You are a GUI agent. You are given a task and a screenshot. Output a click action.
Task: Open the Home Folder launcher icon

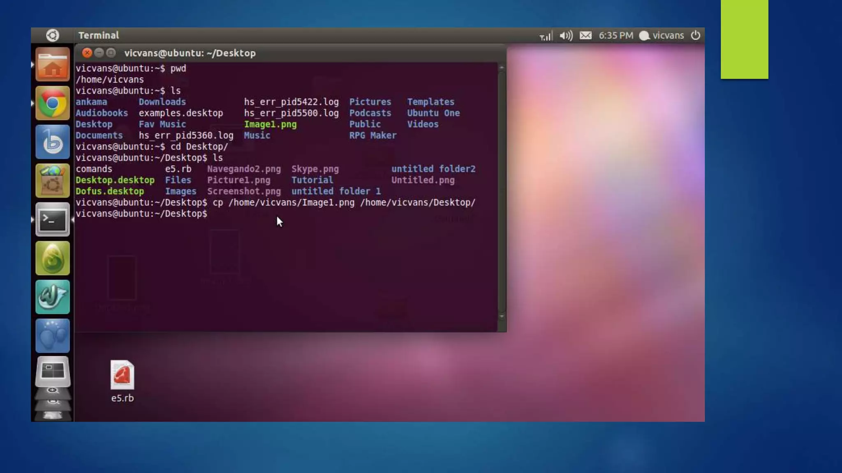coord(52,64)
